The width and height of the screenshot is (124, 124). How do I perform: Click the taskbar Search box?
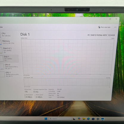point(60,119)
